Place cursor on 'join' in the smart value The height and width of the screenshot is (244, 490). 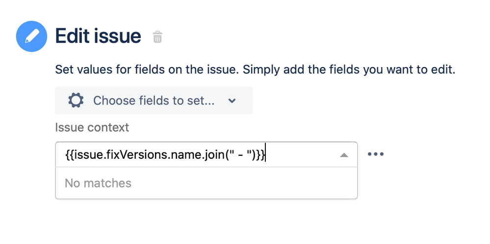click(212, 155)
